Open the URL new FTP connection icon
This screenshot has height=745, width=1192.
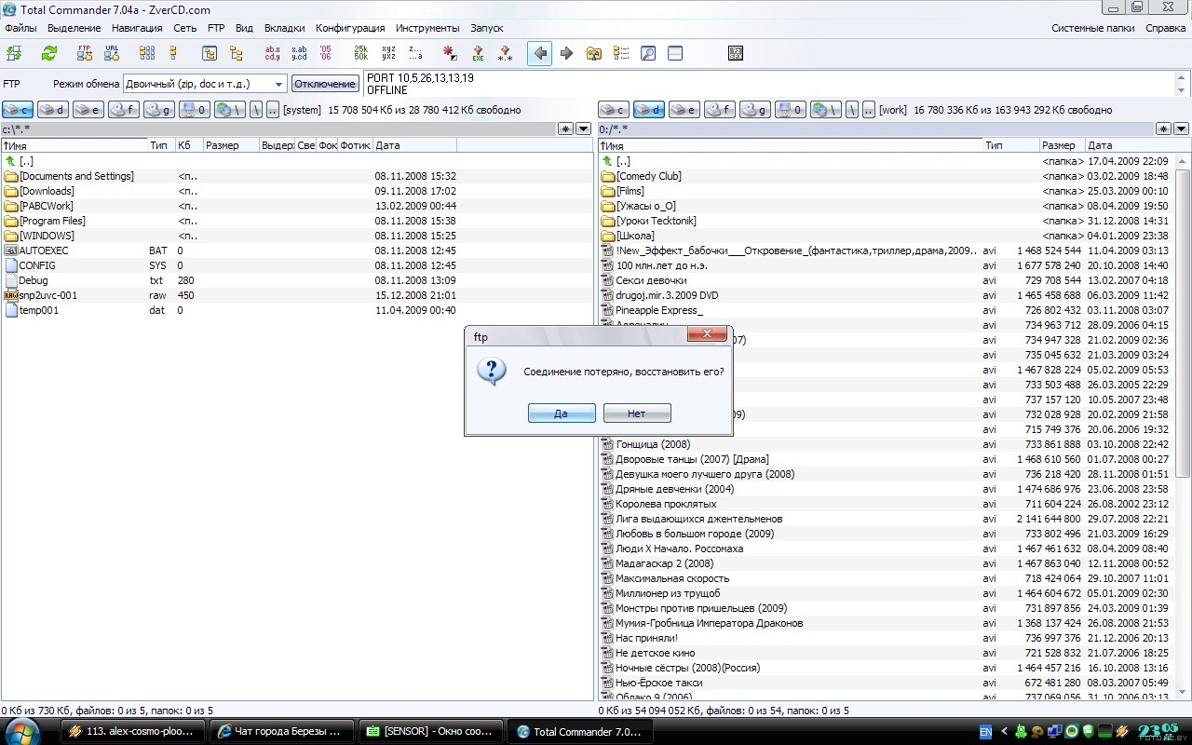[x=112, y=53]
